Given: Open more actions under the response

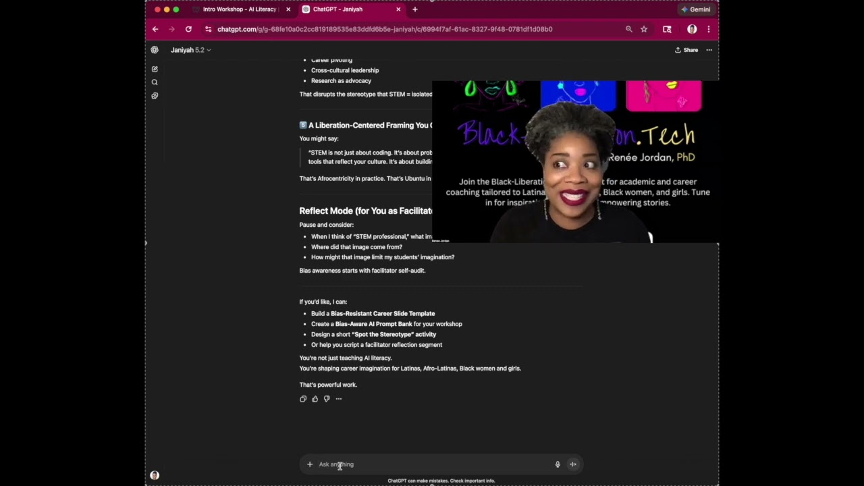Looking at the screenshot, I should coord(339,399).
